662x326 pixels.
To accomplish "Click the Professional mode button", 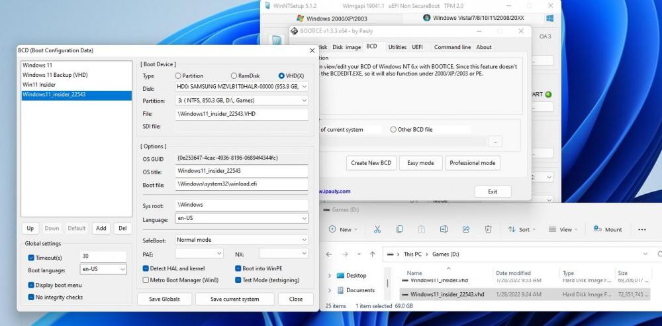I will [472, 163].
